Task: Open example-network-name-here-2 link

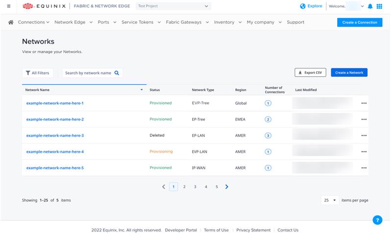Action: (x=55, y=119)
